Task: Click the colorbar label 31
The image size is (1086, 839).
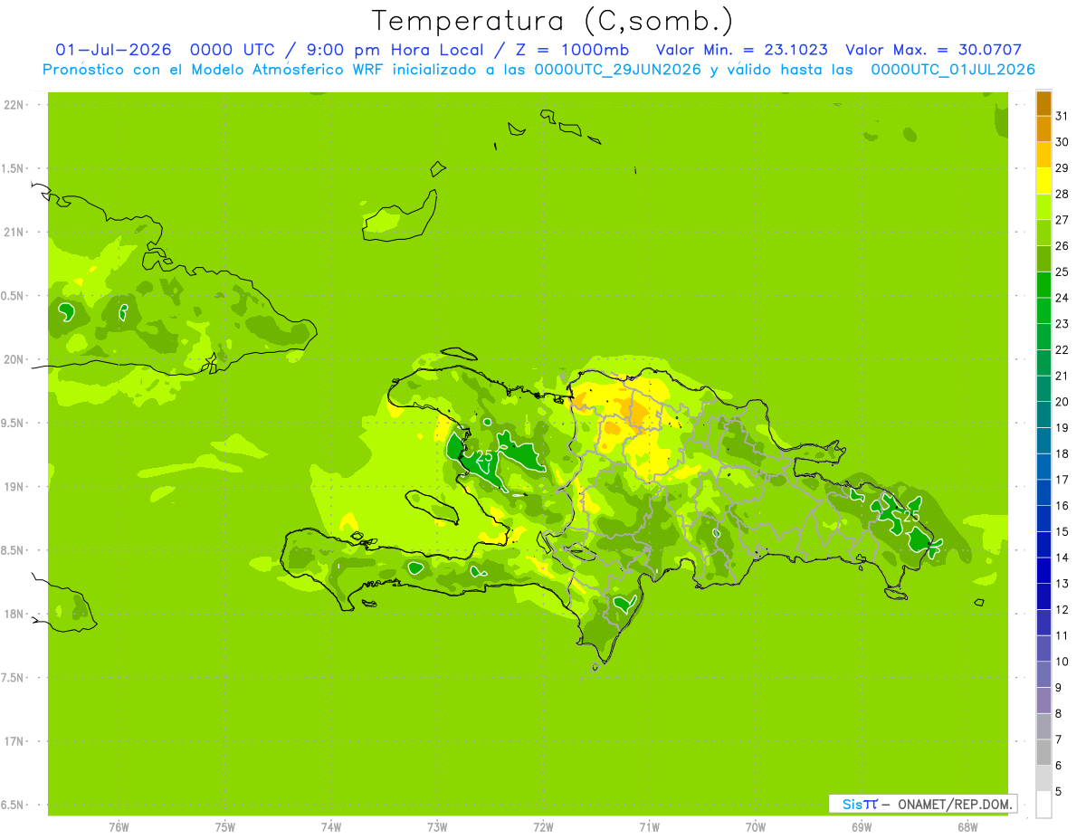Action: [x=1062, y=117]
